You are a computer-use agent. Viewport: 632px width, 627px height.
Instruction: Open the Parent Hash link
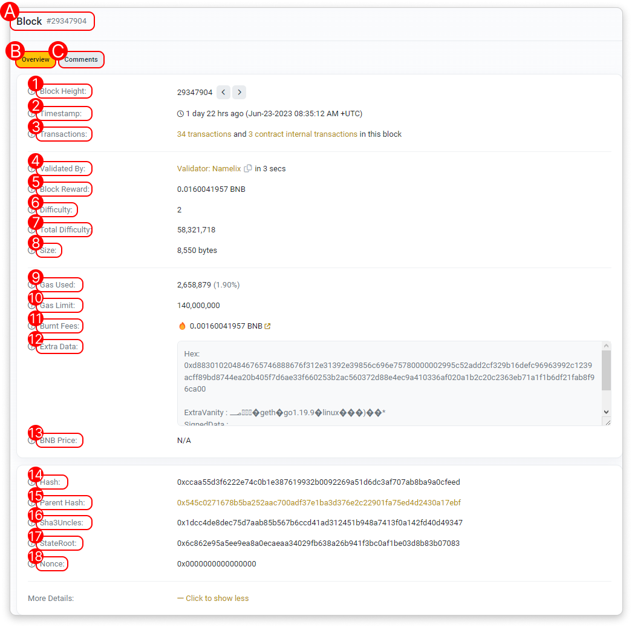(319, 503)
